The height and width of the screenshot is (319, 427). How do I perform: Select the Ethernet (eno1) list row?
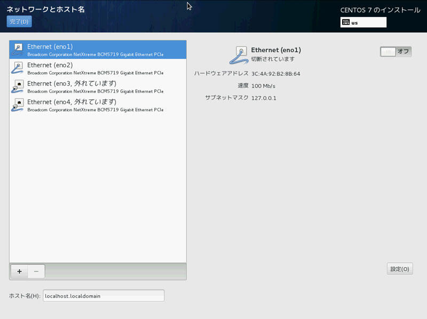pos(98,50)
